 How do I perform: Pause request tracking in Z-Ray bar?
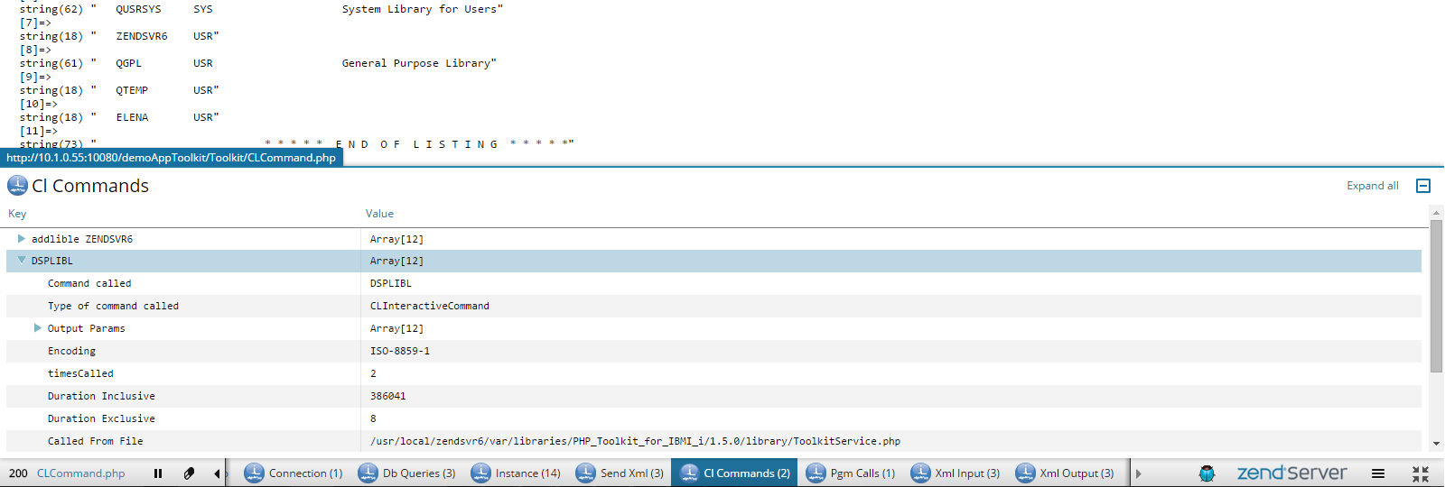[158, 473]
